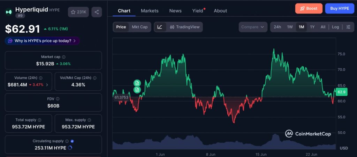Open the Compare dropdown

tap(253, 27)
